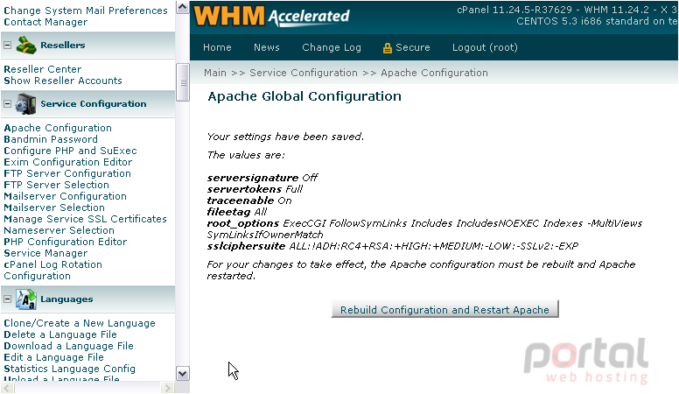Click the fileetag All value

260,212
